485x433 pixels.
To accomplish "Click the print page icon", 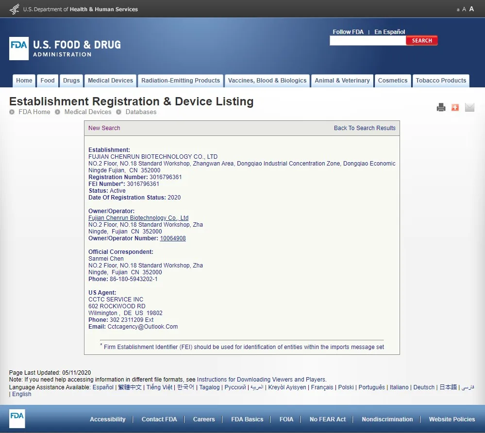I will 441,107.
